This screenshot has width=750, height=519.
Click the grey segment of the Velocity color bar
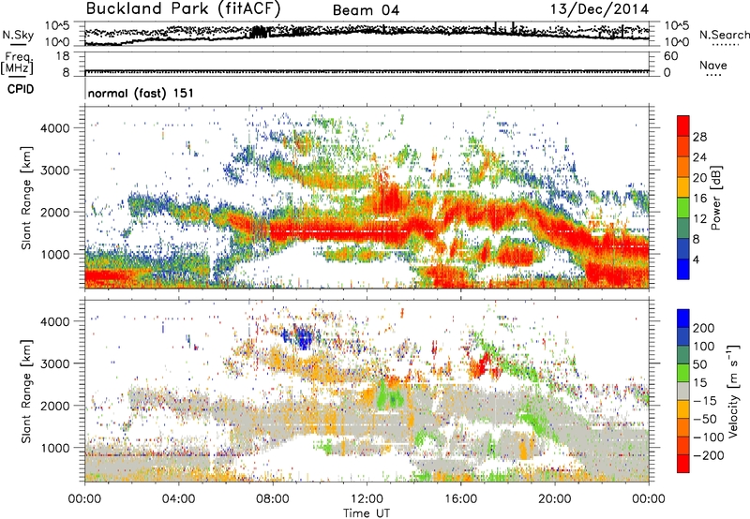683,391
